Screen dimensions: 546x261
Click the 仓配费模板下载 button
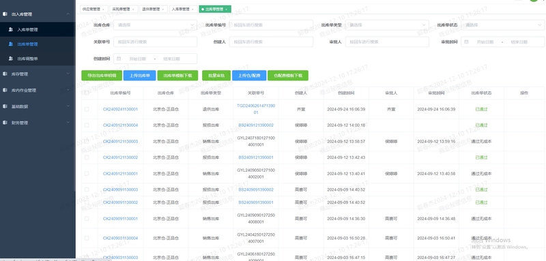[x=288, y=76]
